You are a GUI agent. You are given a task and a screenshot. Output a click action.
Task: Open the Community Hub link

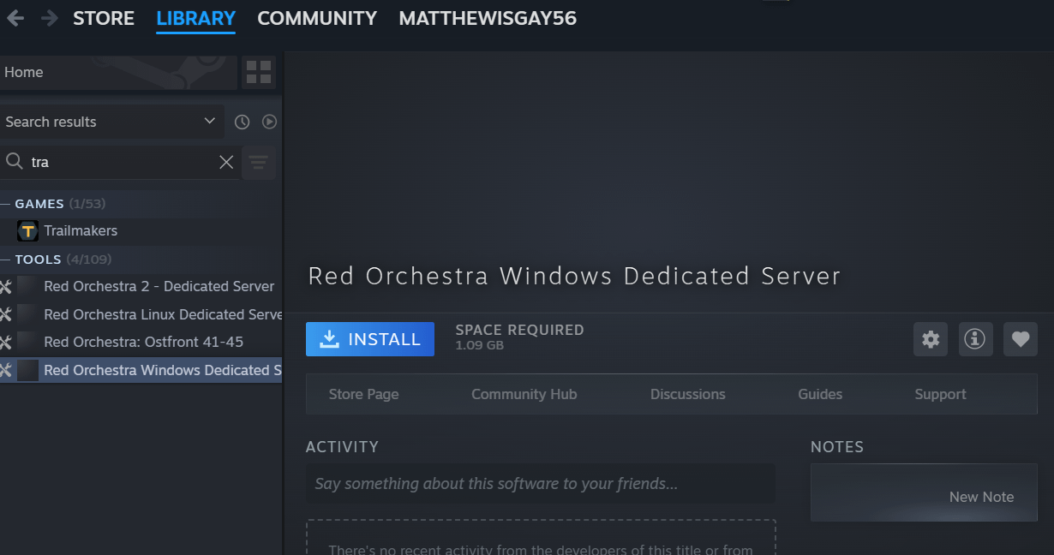click(x=524, y=394)
